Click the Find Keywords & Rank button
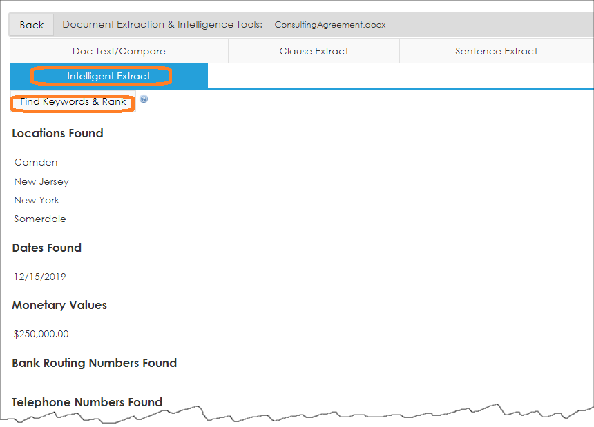The image size is (594, 427). coord(73,101)
